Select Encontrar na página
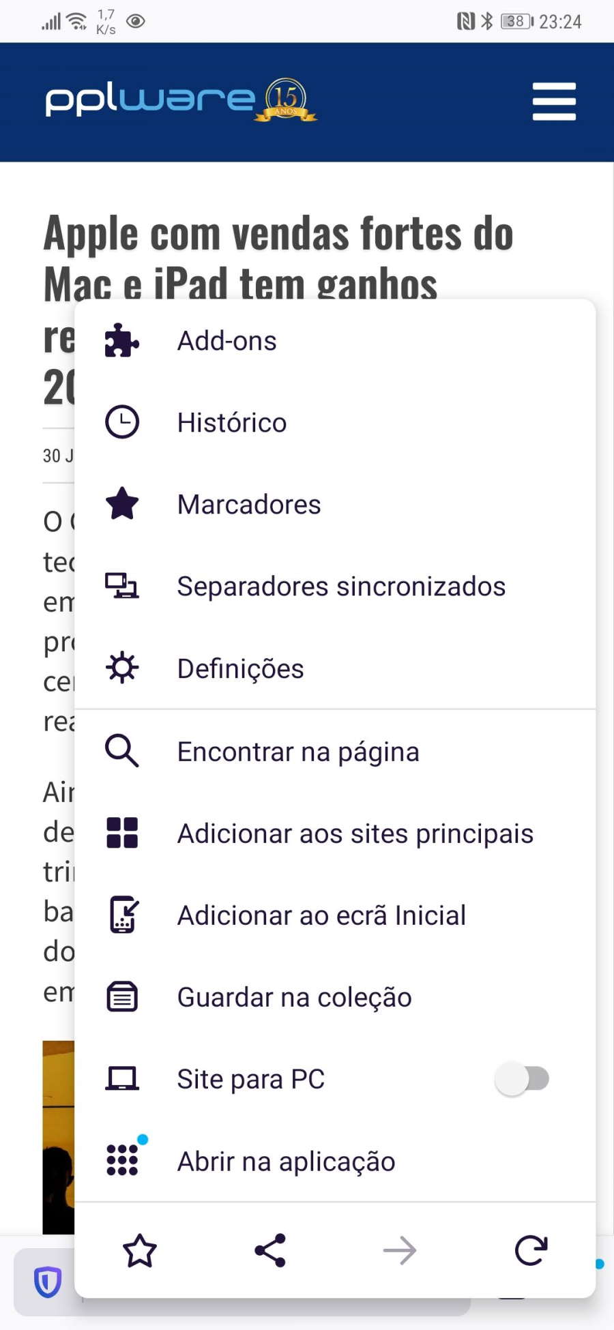This screenshot has width=614, height=1330. (298, 752)
